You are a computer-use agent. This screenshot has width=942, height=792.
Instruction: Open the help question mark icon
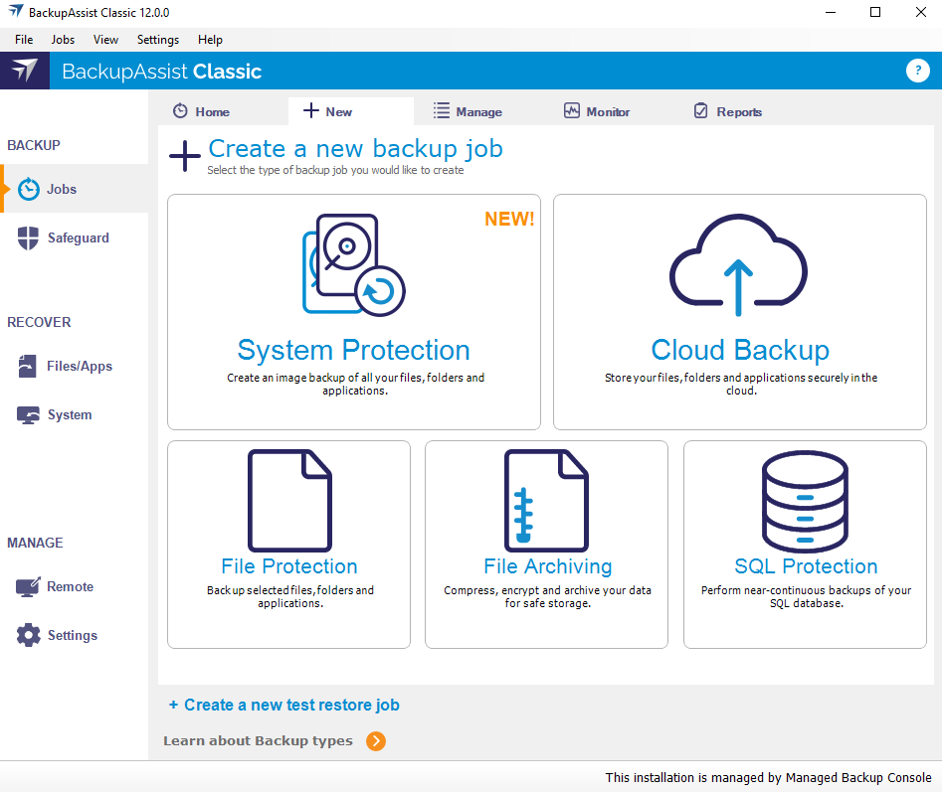click(917, 71)
